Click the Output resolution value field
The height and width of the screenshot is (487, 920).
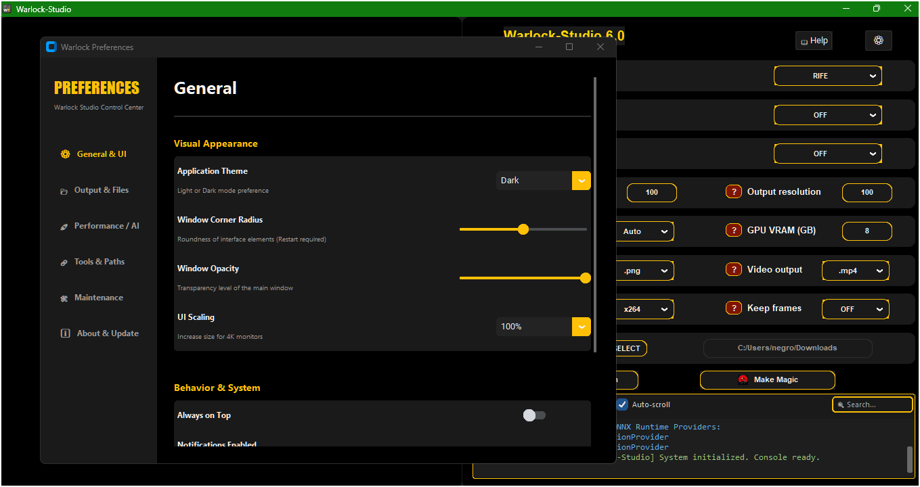point(867,192)
